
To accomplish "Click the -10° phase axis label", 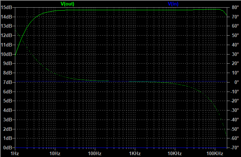I will [234, 92].
